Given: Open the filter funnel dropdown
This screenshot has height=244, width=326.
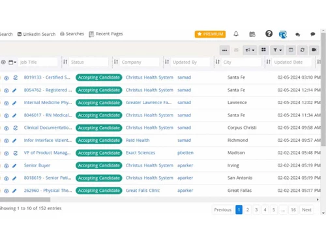Looking at the screenshot, I should point(277,50).
